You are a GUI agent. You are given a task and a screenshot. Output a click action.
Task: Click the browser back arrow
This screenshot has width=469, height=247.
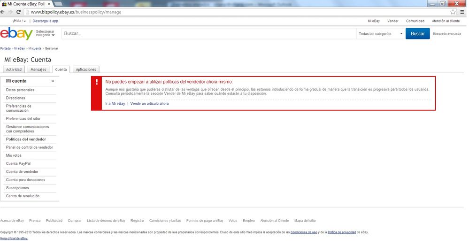point(3,12)
